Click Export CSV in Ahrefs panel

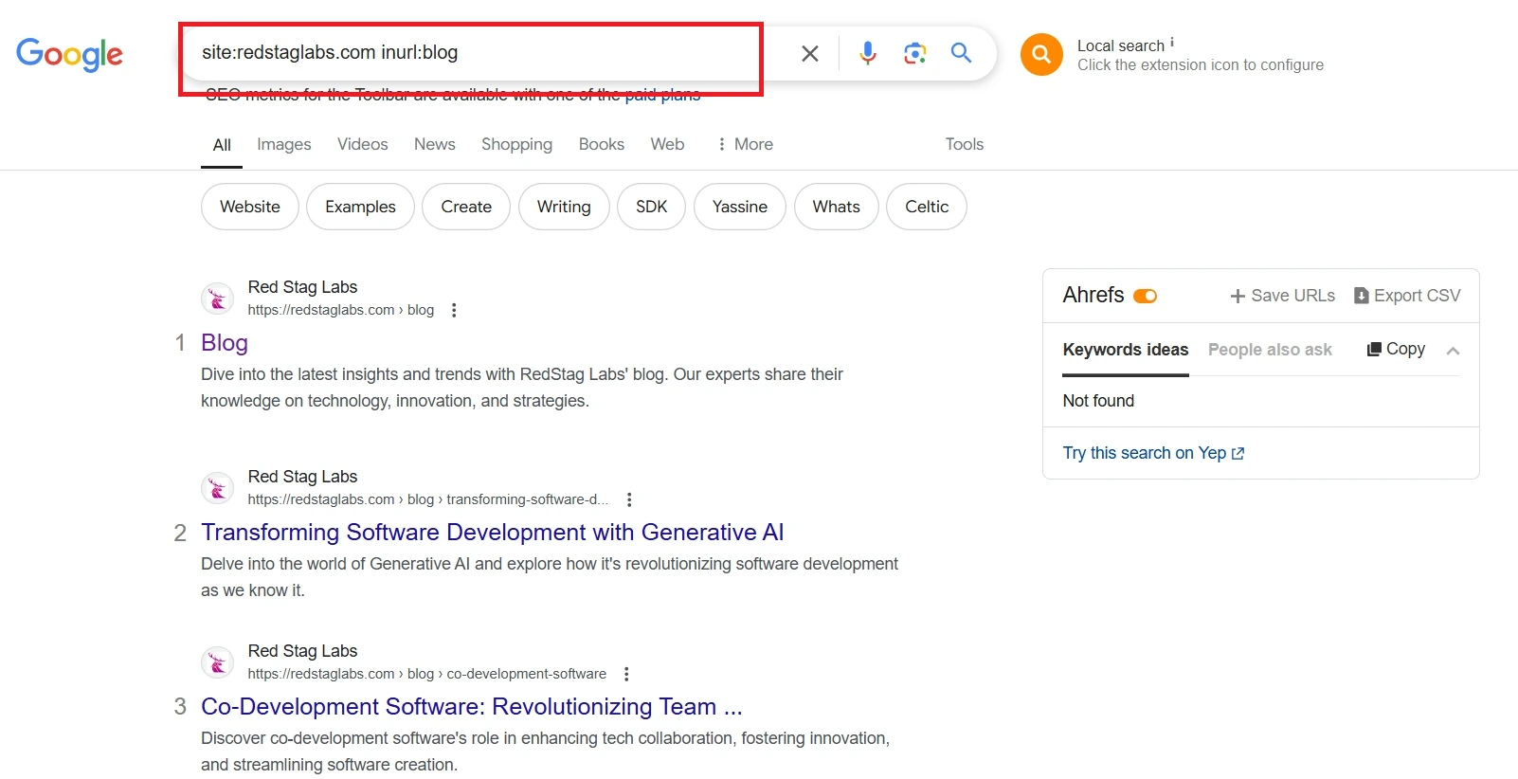point(1407,296)
